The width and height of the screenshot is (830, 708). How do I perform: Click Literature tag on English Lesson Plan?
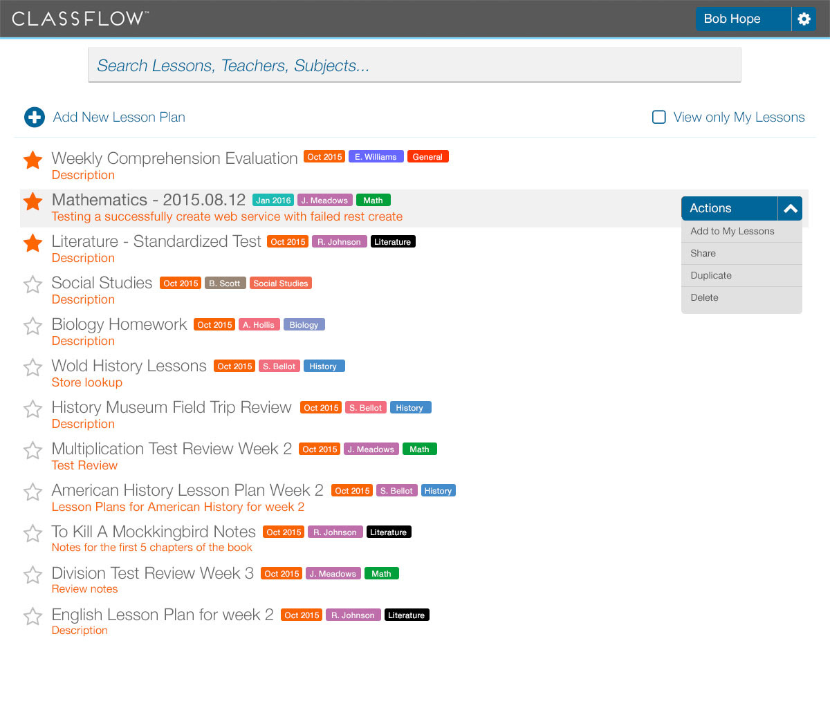coord(407,615)
